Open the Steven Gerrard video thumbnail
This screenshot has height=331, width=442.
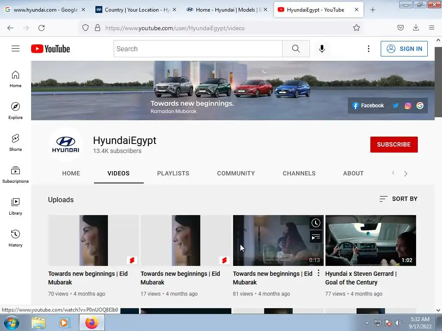[x=371, y=240]
